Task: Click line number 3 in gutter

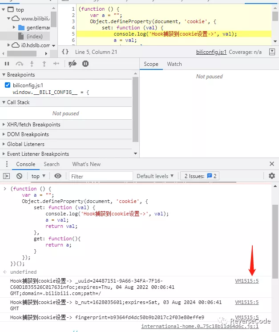Action: pos(73,21)
